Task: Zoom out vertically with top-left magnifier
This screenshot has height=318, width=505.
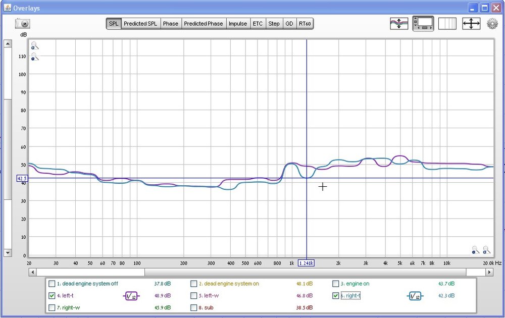Action: coord(34,57)
